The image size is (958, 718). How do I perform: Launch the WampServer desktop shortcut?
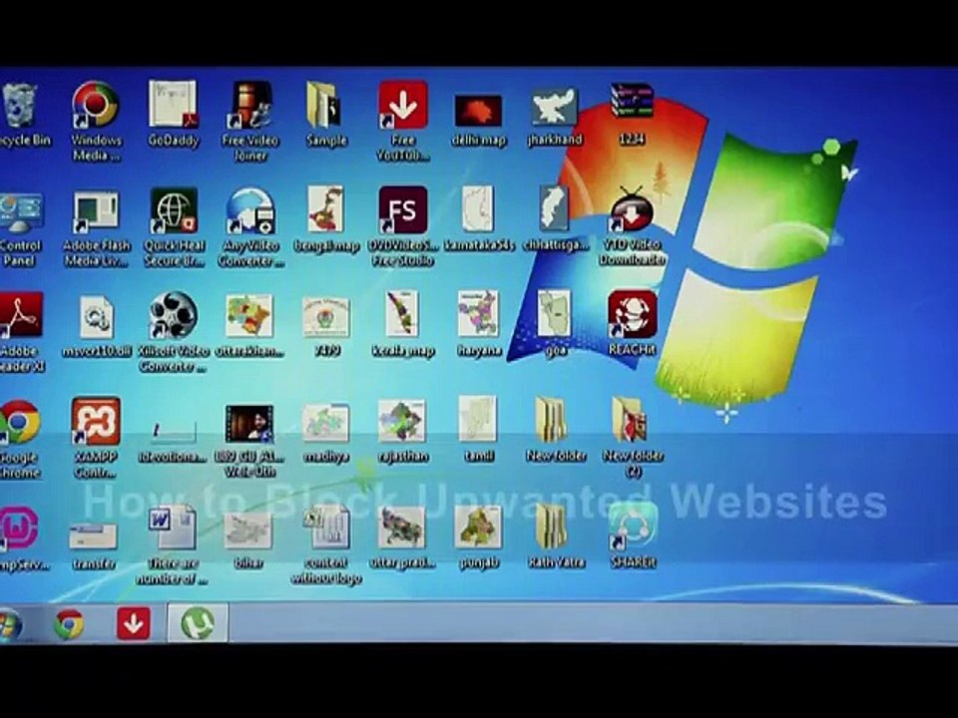[20, 529]
